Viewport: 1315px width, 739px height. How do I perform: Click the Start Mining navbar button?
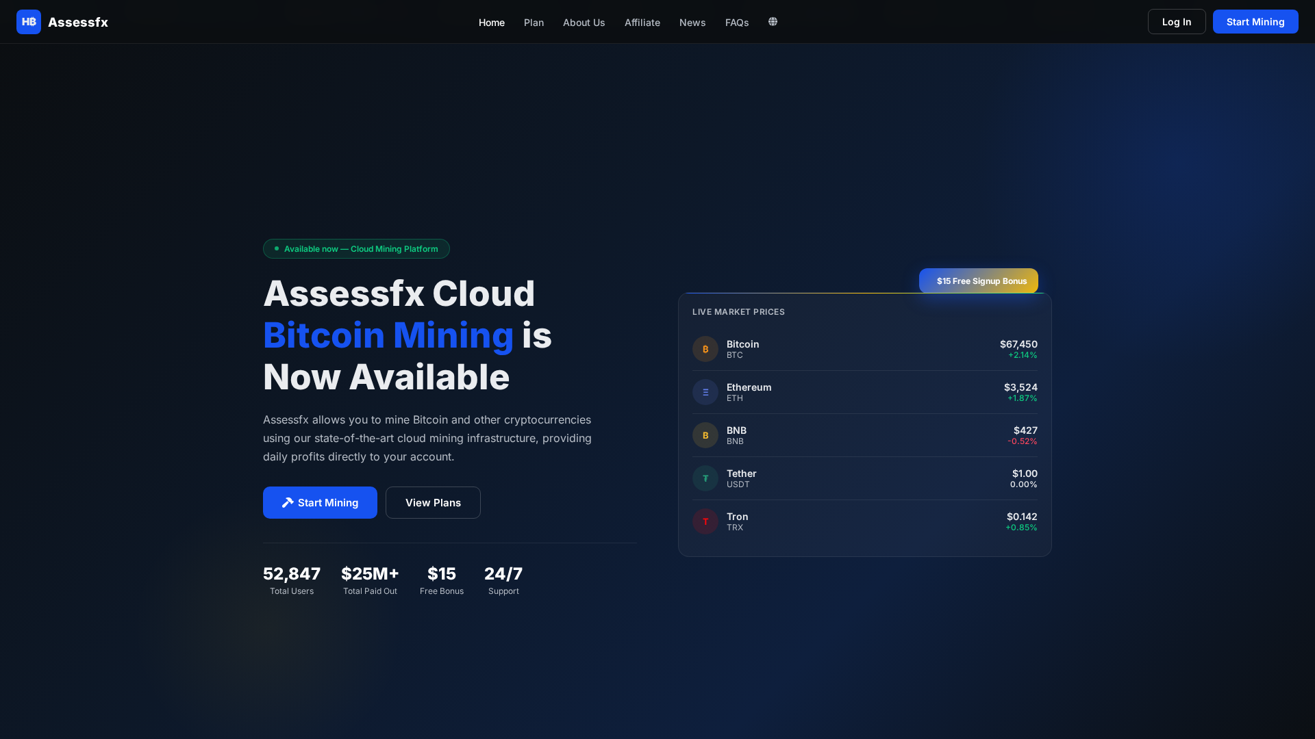1255,21
